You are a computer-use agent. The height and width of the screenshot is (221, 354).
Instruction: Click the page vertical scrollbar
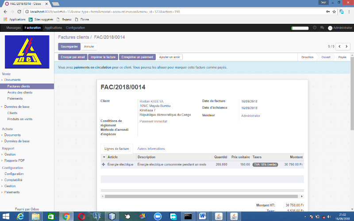click(352, 94)
